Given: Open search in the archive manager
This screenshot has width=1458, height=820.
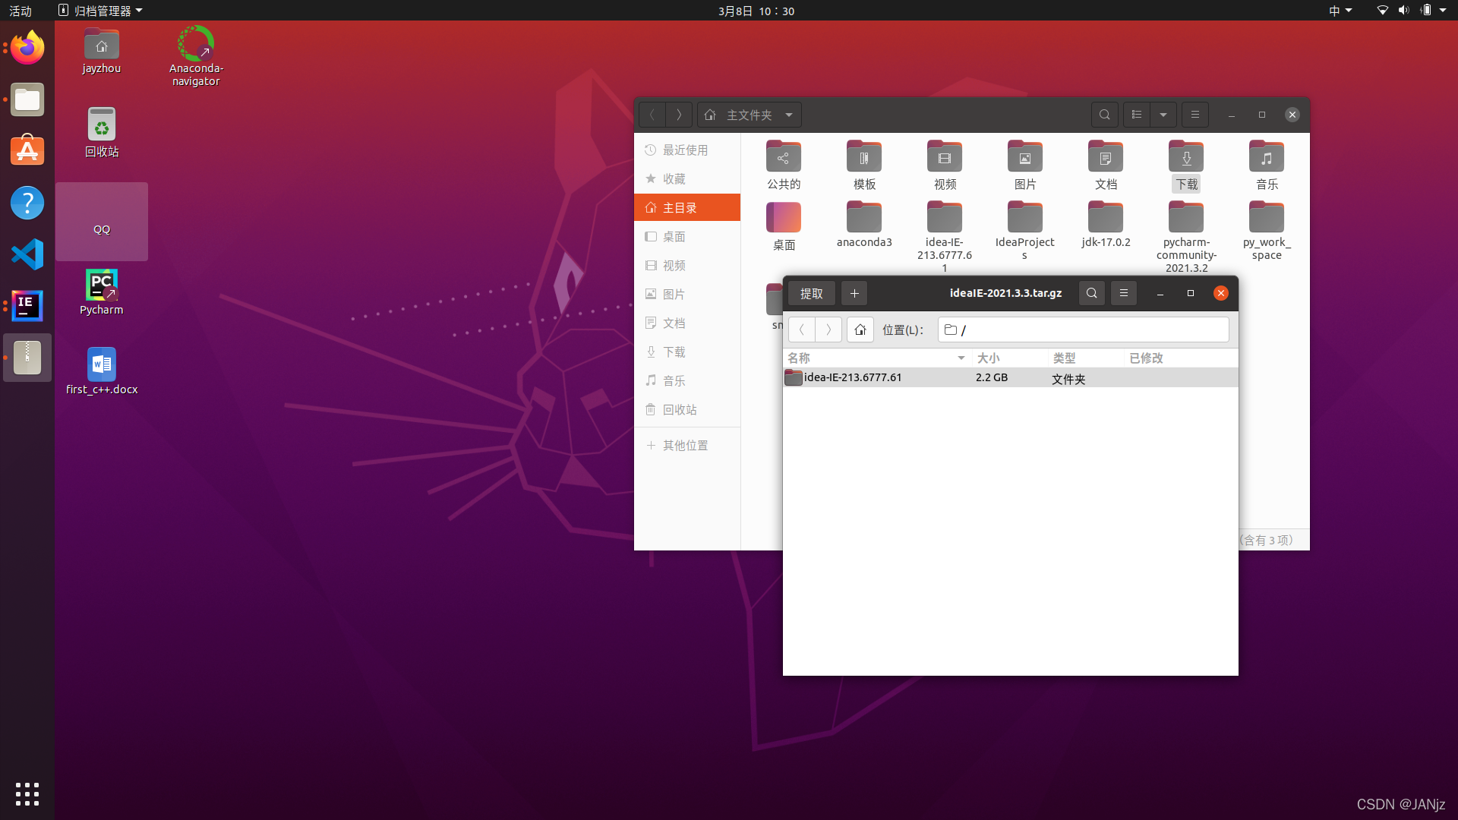Looking at the screenshot, I should tap(1091, 293).
